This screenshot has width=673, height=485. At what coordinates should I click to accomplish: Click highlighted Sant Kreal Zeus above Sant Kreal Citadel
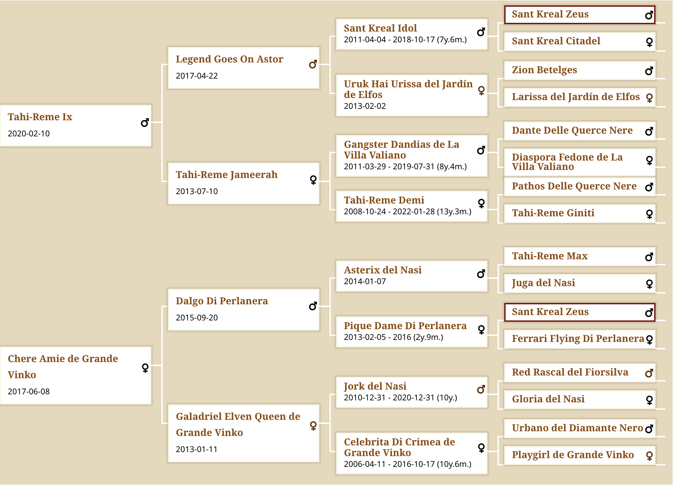point(580,15)
